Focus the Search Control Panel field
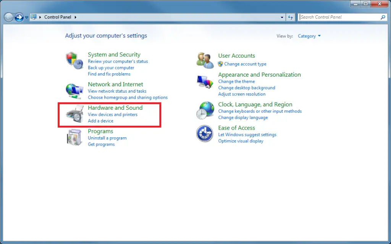Screen dimensions: 391x244 [339, 17]
